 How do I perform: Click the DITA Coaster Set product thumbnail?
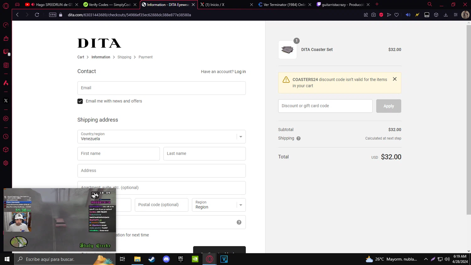coord(287,50)
